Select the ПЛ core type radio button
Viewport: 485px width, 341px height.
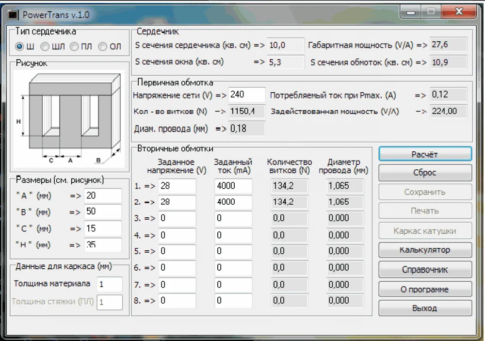click(74, 47)
